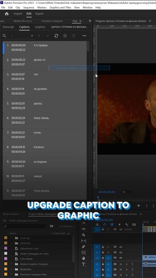This screenshot has height=278, width=156.
Task: Open the Media Browser tab
Action: click(10, 214)
